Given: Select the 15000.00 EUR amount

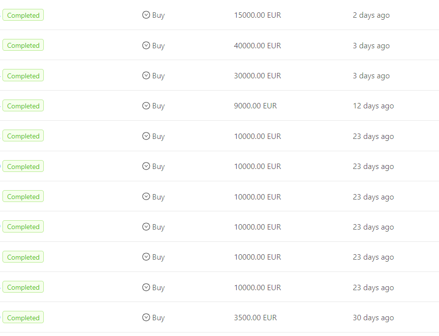Looking at the screenshot, I should pos(257,15).
